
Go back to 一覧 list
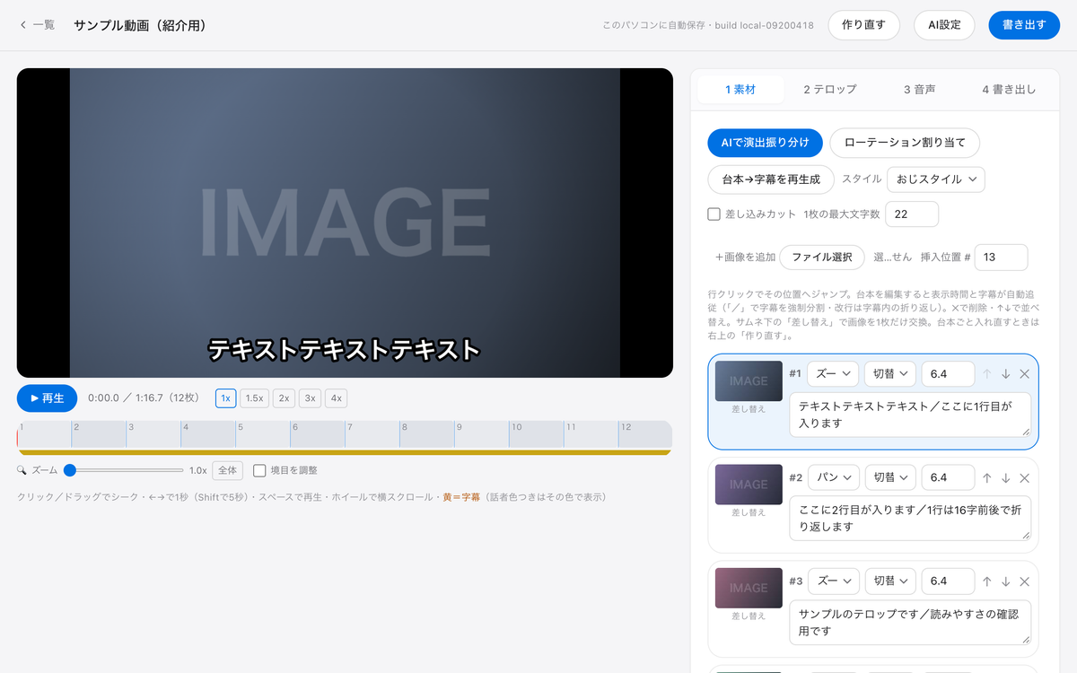[x=37, y=25]
